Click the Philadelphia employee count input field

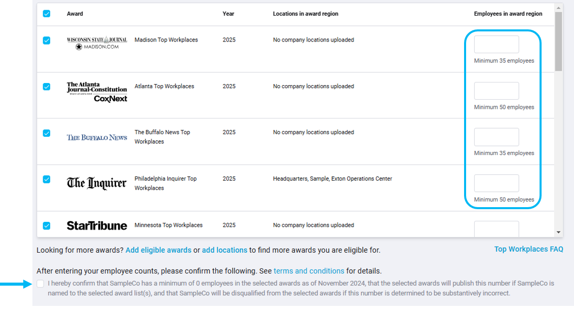[496, 183]
